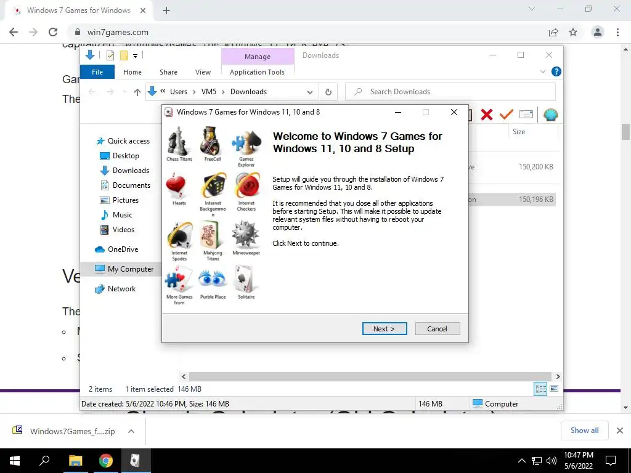Click the Properties quick access toolbar icon
The width and height of the screenshot is (631, 473).
[110, 55]
